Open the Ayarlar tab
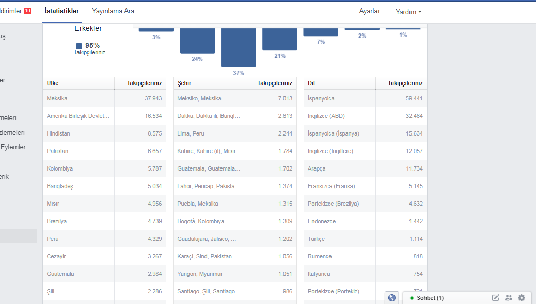The width and height of the screenshot is (536, 304). click(x=369, y=11)
